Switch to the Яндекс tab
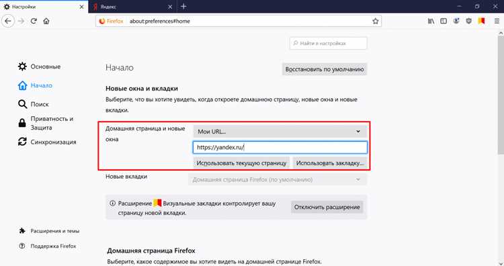This screenshot has width=504, height=266. tap(132, 7)
